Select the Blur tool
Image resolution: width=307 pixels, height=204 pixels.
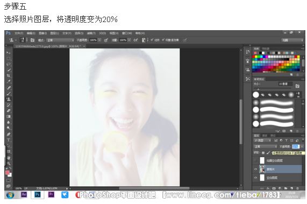(x=9, y=122)
